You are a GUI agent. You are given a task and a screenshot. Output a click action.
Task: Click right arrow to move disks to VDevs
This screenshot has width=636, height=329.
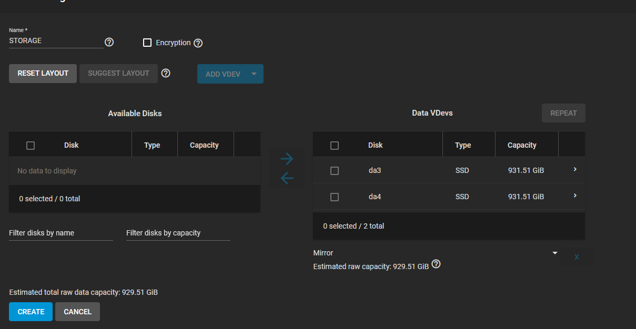pos(287,159)
